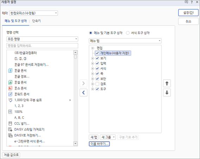Expand the 서식 tree node
Viewport: 200px width, 159px height.
coord(93,68)
